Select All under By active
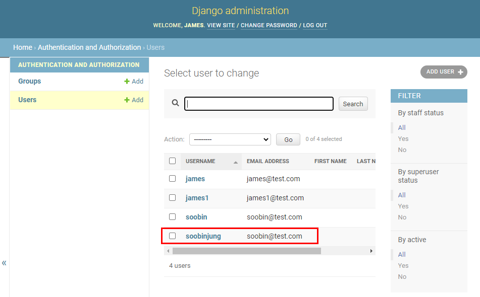Screen dimensions: 480x297 tap(402, 254)
